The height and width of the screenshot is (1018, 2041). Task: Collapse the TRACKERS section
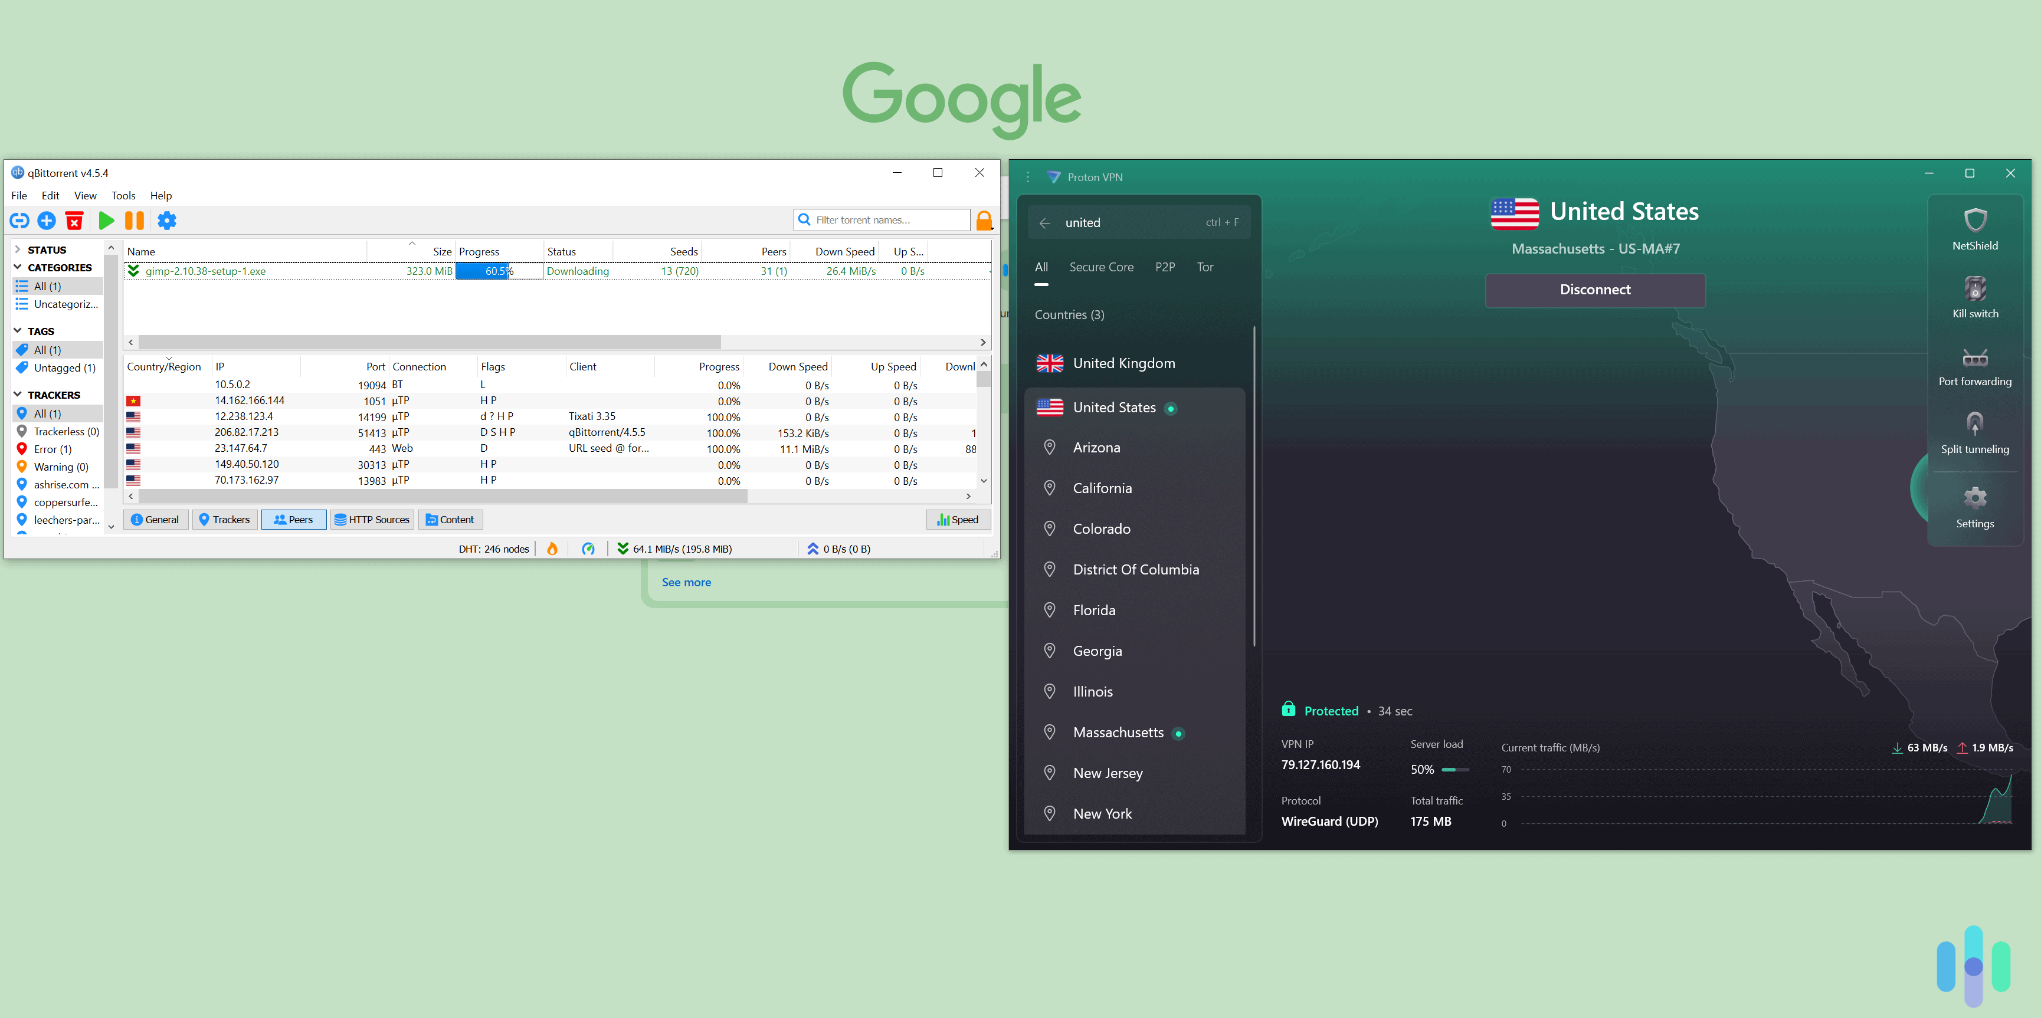18,395
